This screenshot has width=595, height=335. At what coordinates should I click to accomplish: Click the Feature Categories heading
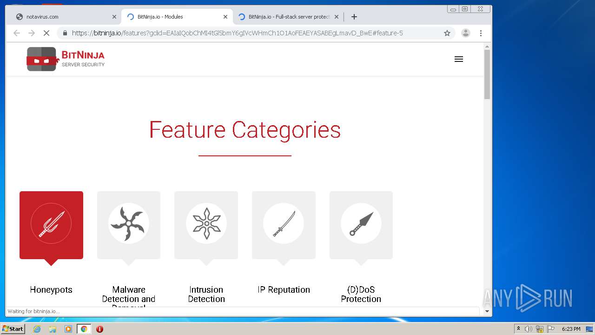pyautogui.click(x=245, y=130)
